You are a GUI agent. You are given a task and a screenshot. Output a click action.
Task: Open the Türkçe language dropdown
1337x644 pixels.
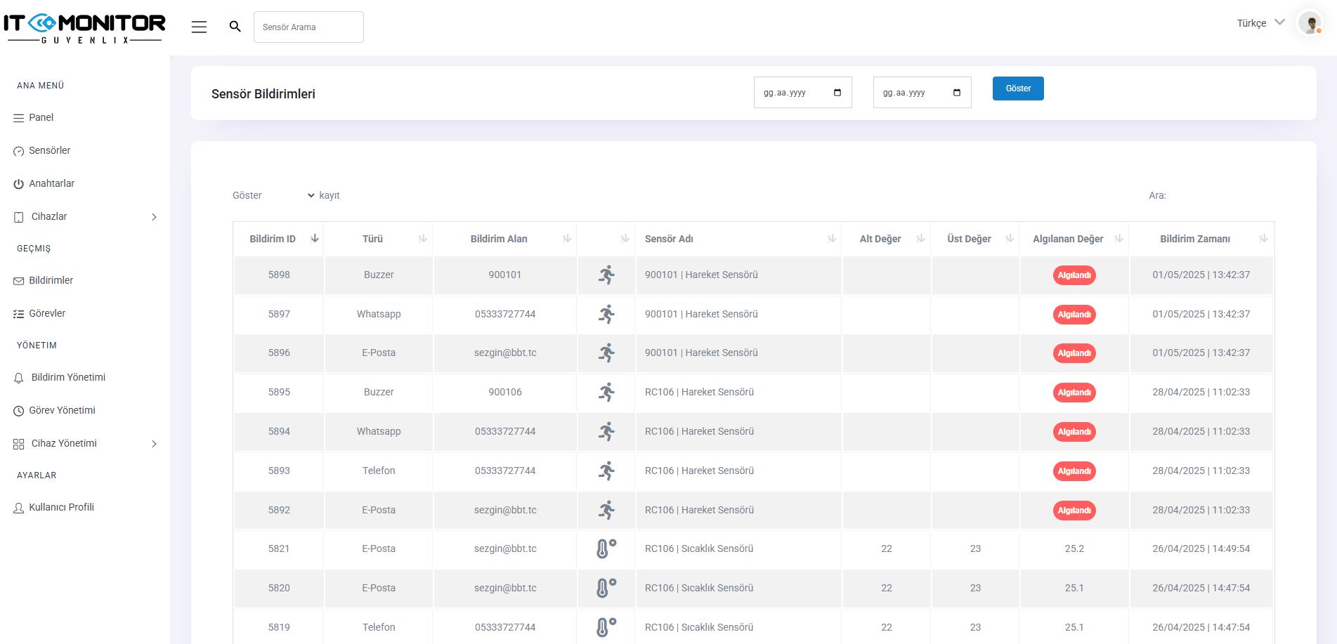pyautogui.click(x=1260, y=23)
